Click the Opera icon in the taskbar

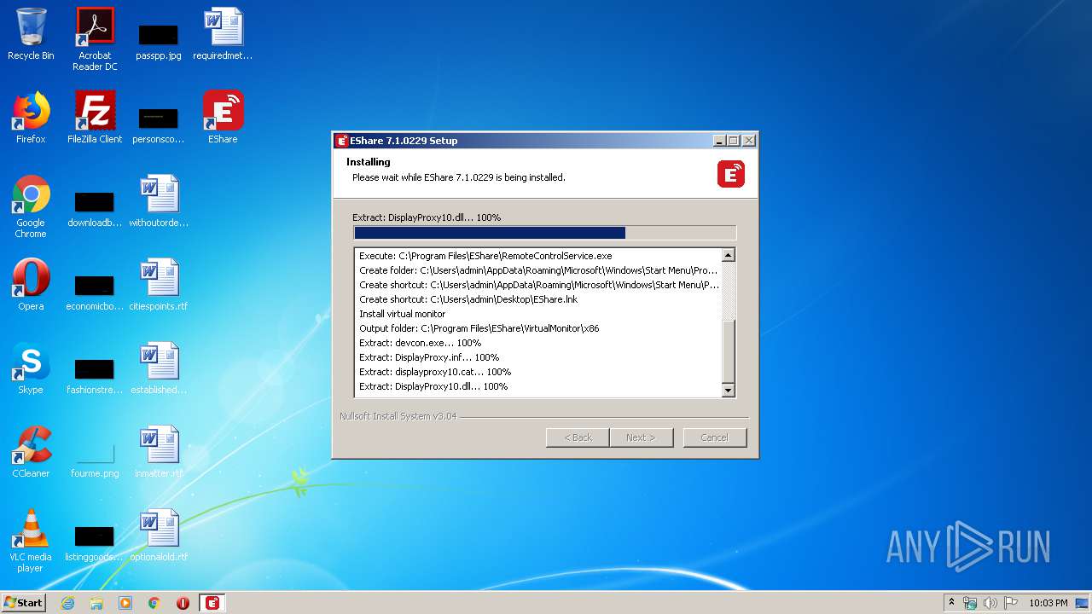pyautogui.click(x=183, y=603)
